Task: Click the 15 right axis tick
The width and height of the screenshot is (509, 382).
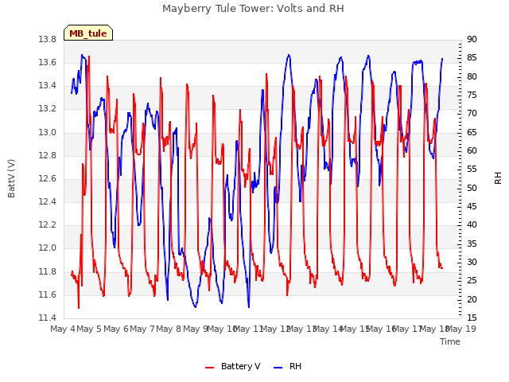Action: pyautogui.click(x=472, y=318)
